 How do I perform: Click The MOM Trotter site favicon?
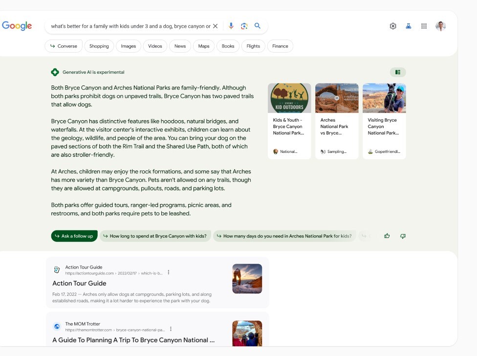point(57,327)
